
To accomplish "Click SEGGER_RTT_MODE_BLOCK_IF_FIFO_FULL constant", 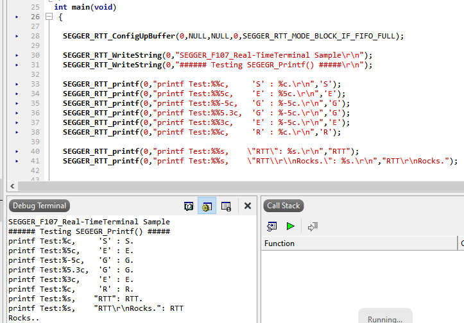I will (x=319, y=36).
